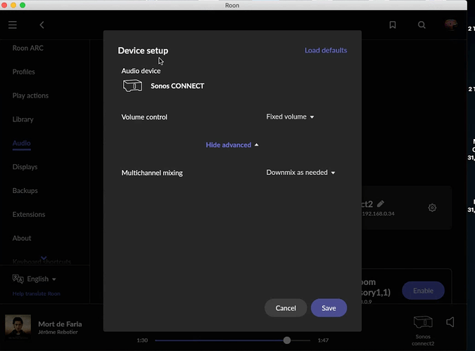Click Help translate Roon link
This screenshot has width=475, height=351.
(37, 293)
